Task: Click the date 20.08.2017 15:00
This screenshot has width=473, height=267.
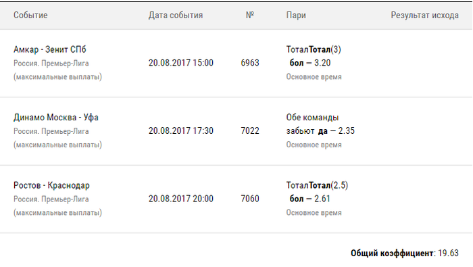Action: point(180,63)
